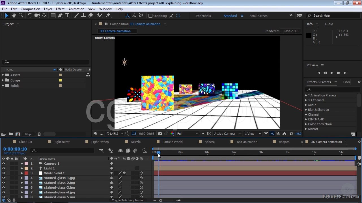Select the Pen tool
The image size is (362, 203).
click(x=60, y=16)
